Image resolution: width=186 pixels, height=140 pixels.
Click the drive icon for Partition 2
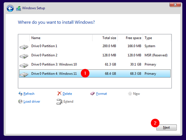24,56
